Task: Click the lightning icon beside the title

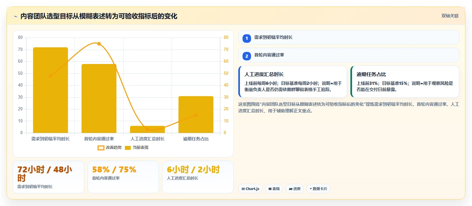Action: [15, 16]
